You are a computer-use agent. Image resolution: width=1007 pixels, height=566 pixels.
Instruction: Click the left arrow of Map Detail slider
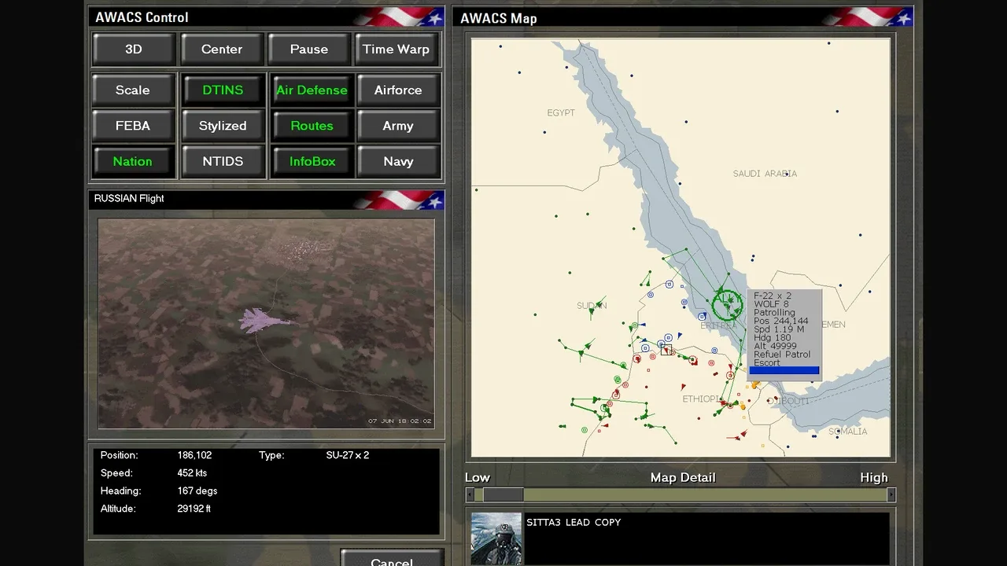[x=470, y=494]
